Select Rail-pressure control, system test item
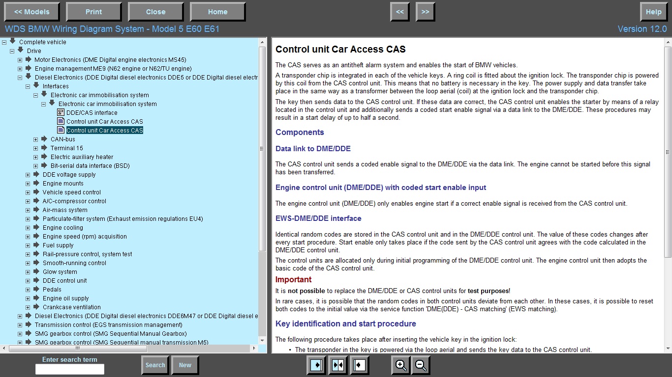 [87, 254]
